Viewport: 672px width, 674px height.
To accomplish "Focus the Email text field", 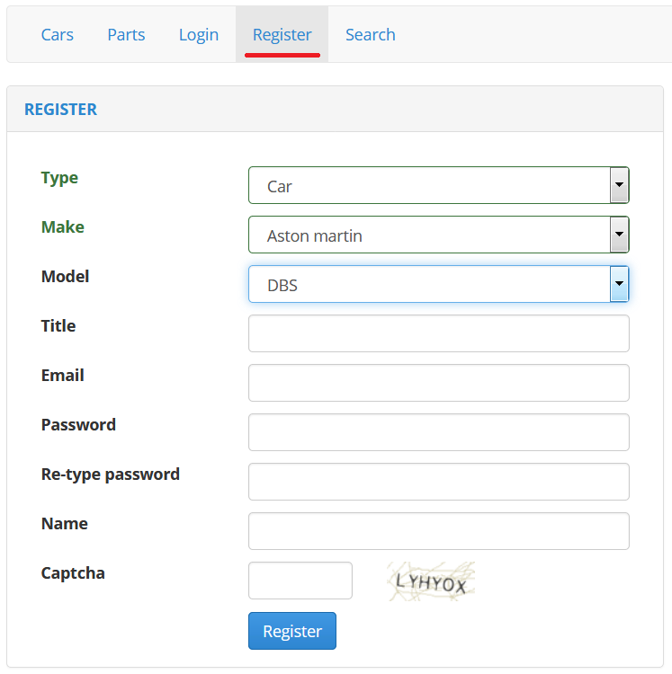I will point(439,383).
